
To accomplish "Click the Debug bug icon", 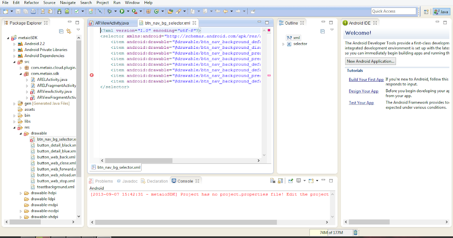I will (x=109, y=11).
